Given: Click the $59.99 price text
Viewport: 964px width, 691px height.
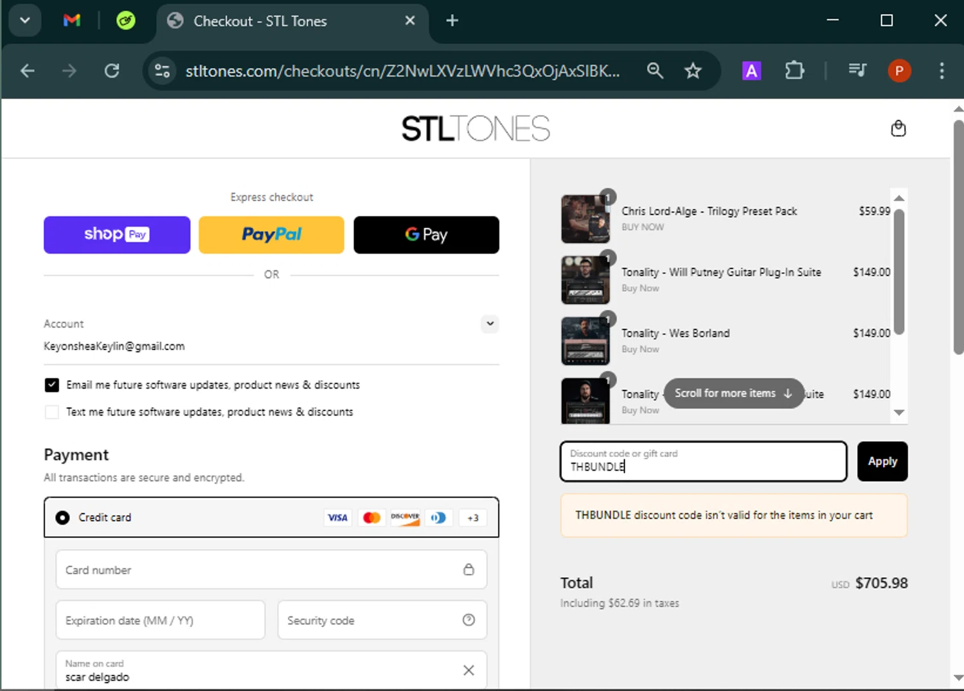Looking at the screenshot, I should pyautogui.click(x=874, y=211).
